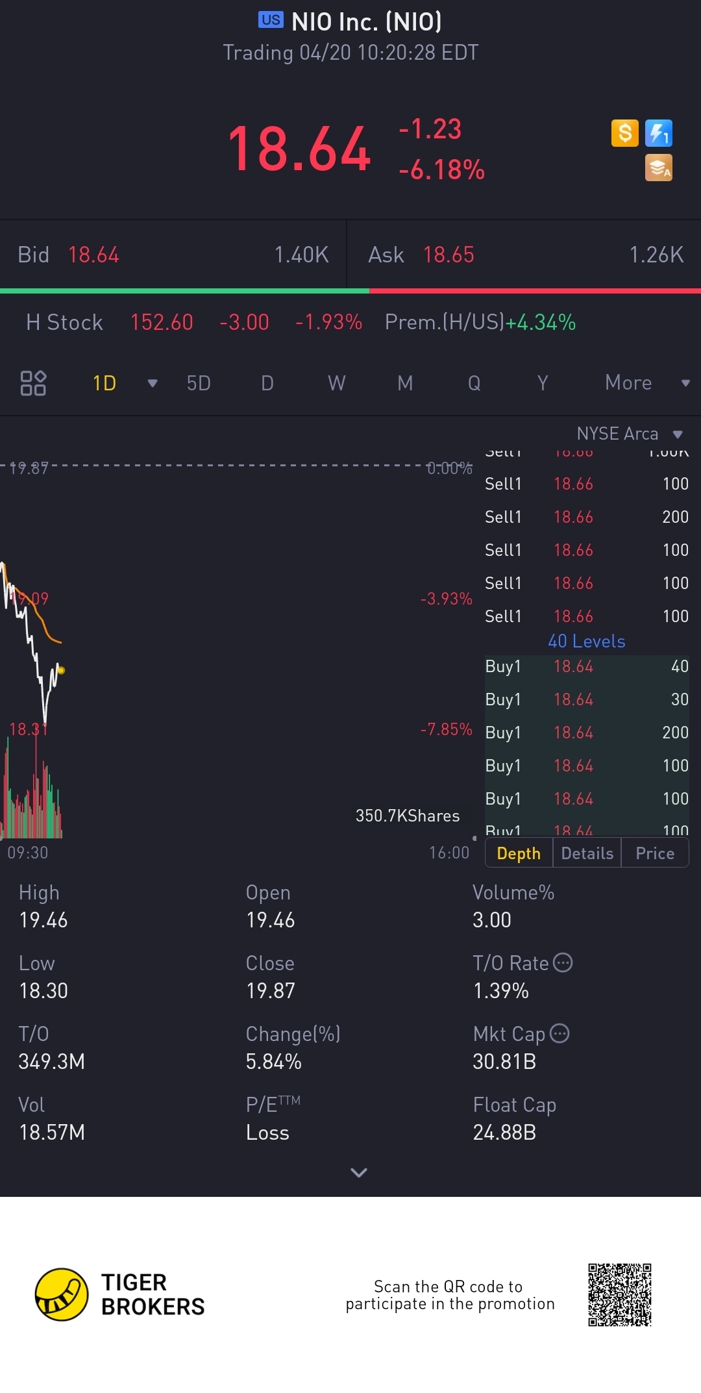The height and width of the screenshot is (1393, 701).
Task: Switch to the Q quarterly chart
Action: 474,383
